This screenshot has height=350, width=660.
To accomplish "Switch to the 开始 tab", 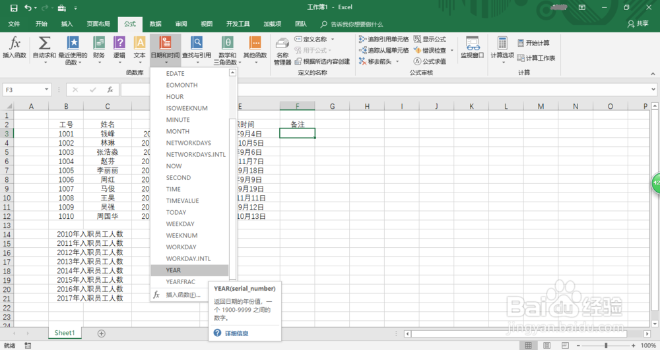I will point(41,24).
